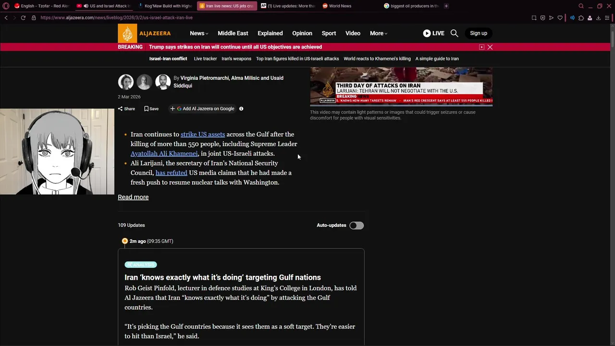The width and height of the screenshot is (615, 346).
Task: Open Top Iran figures killed link
Action: 297,59
